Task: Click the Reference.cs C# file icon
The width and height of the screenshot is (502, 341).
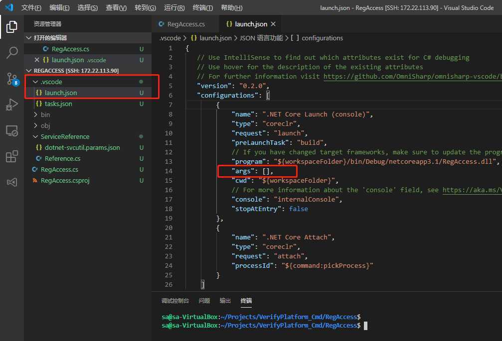Action: click(39, 158)
